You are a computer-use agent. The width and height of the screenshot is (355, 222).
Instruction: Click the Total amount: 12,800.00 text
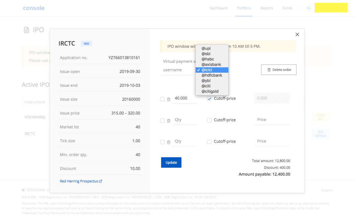[271, 161]
